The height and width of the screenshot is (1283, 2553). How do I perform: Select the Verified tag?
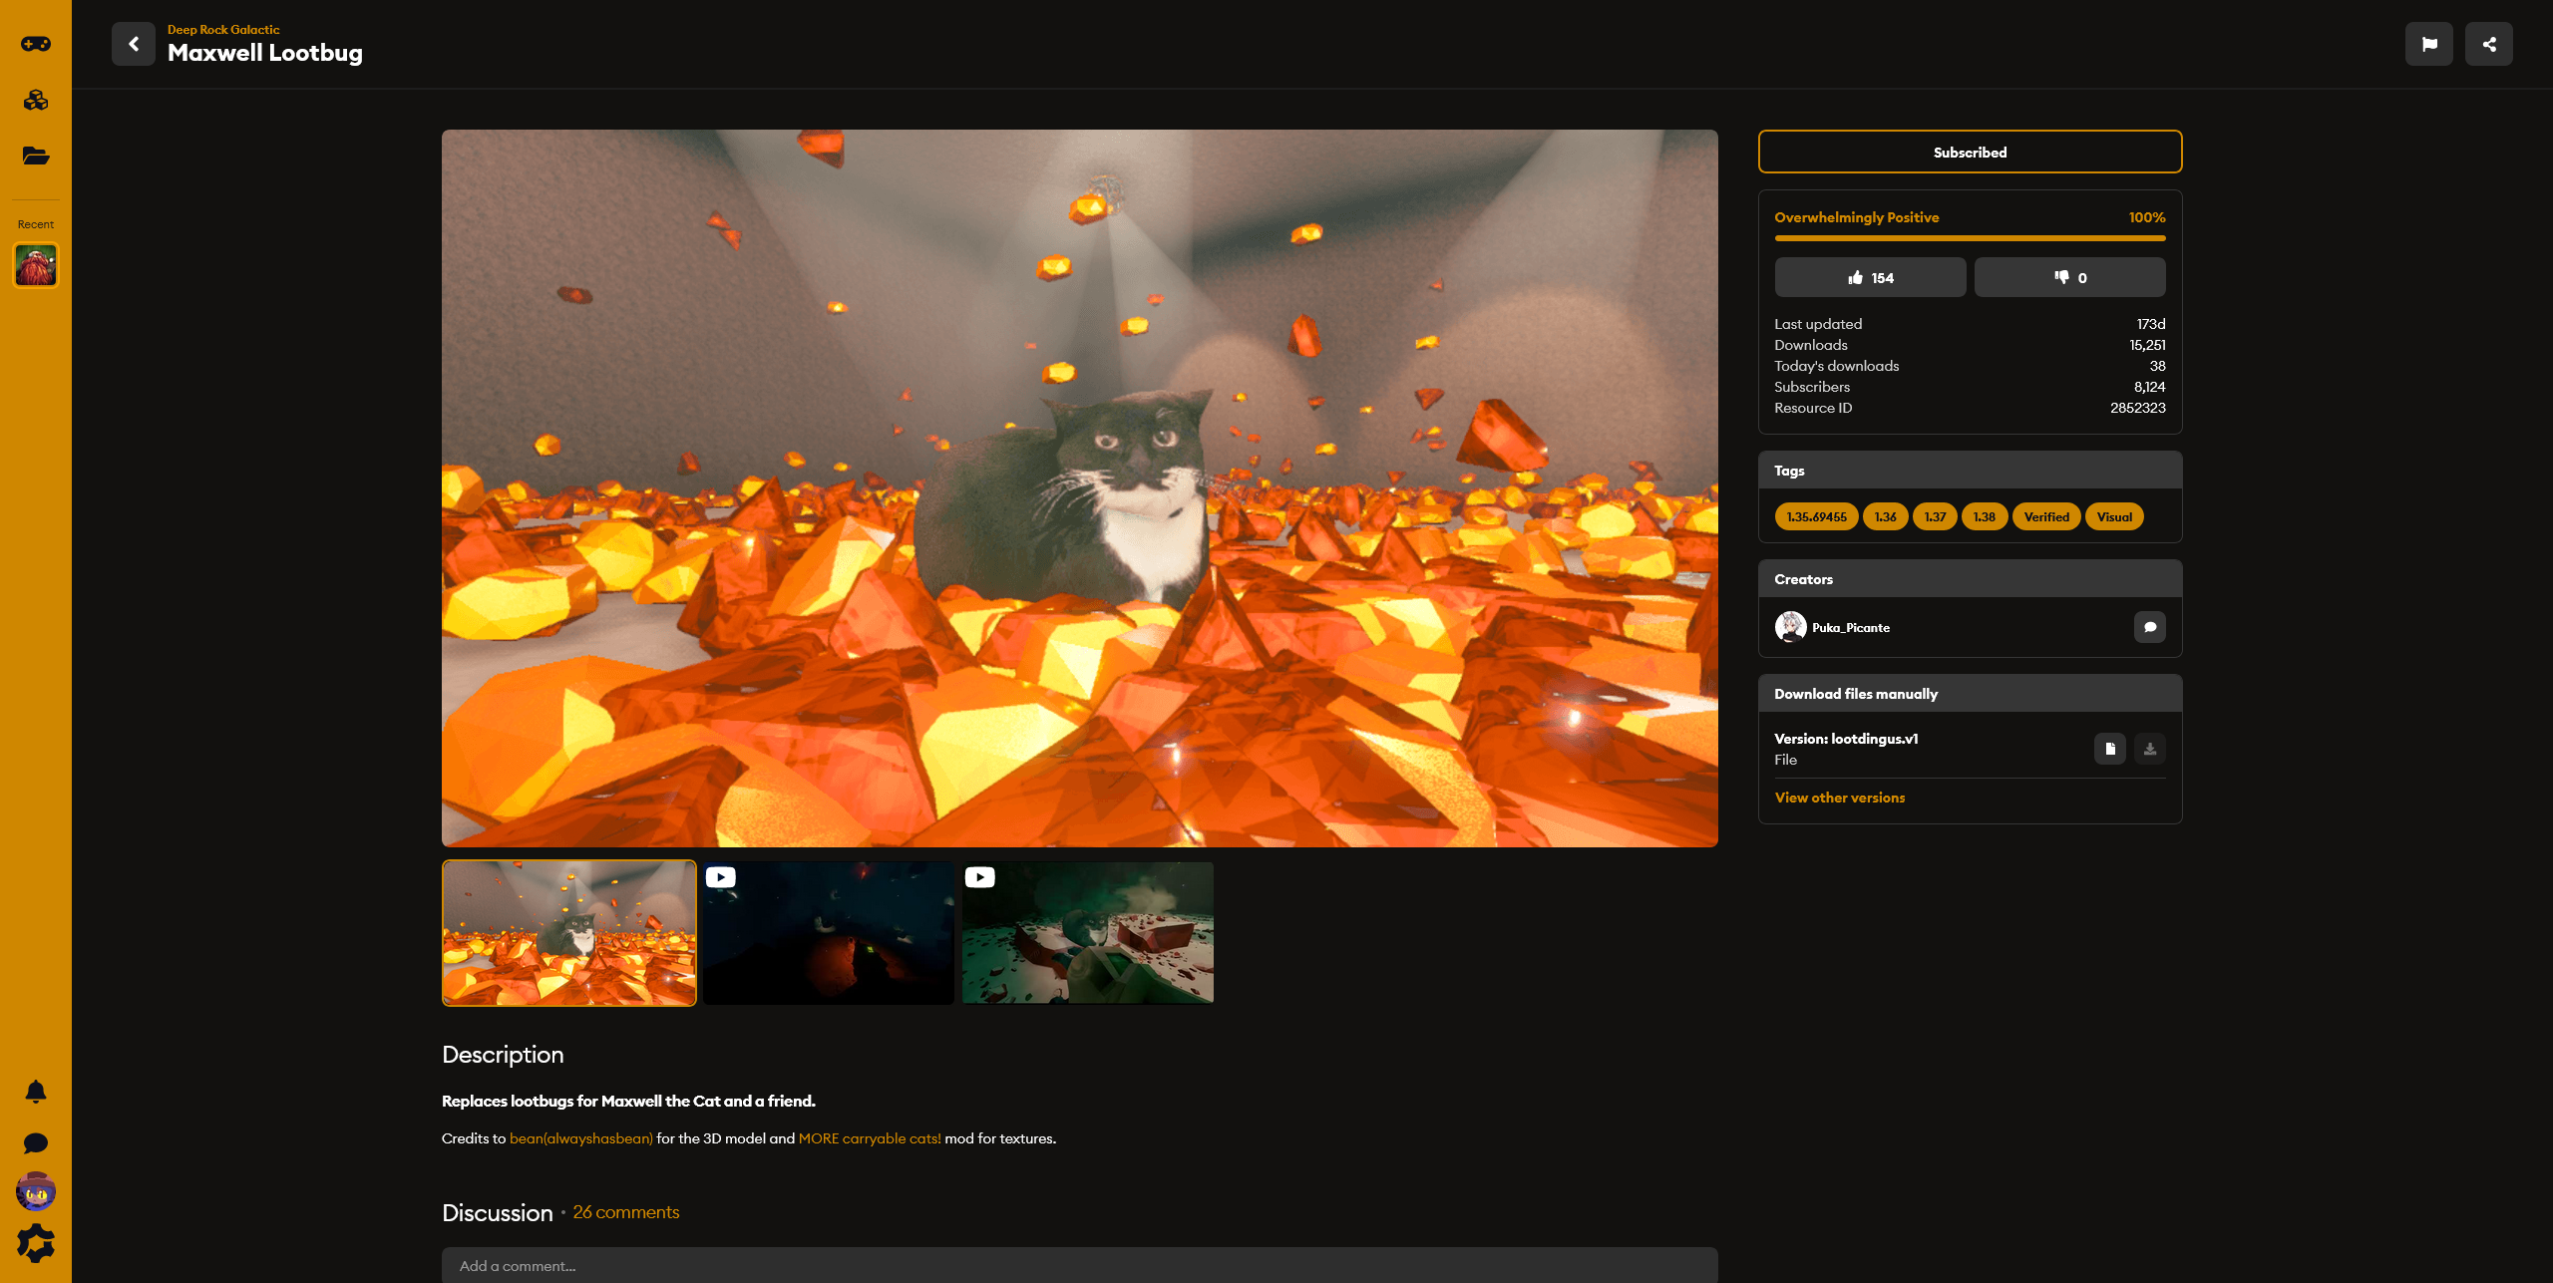tap(2045, 516)
